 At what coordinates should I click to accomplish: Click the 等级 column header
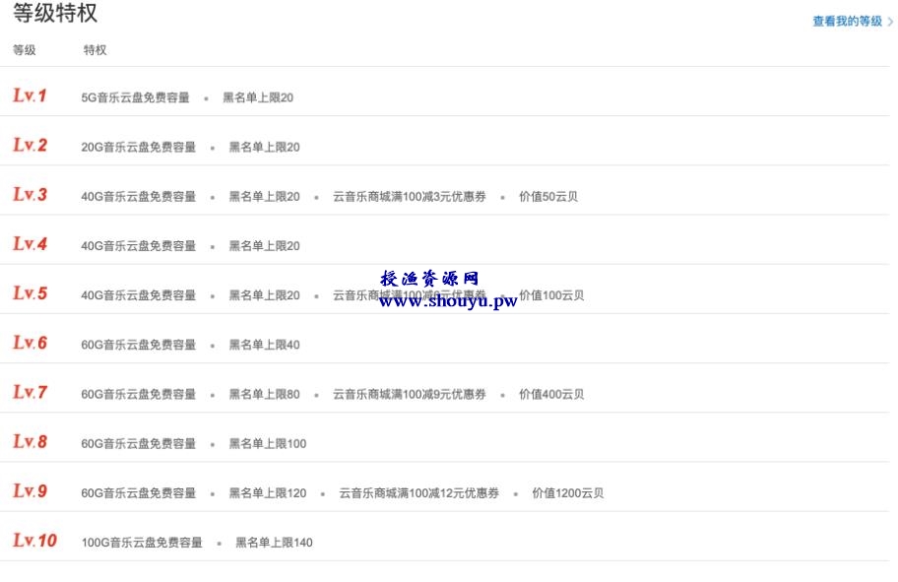click(x=24, y=50)
